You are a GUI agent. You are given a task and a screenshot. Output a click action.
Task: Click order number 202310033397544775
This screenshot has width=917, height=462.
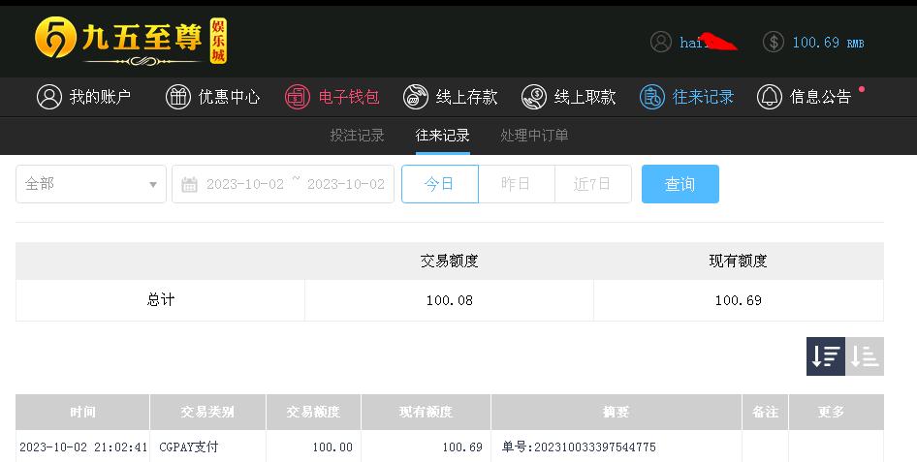click(x=595, y=447)
